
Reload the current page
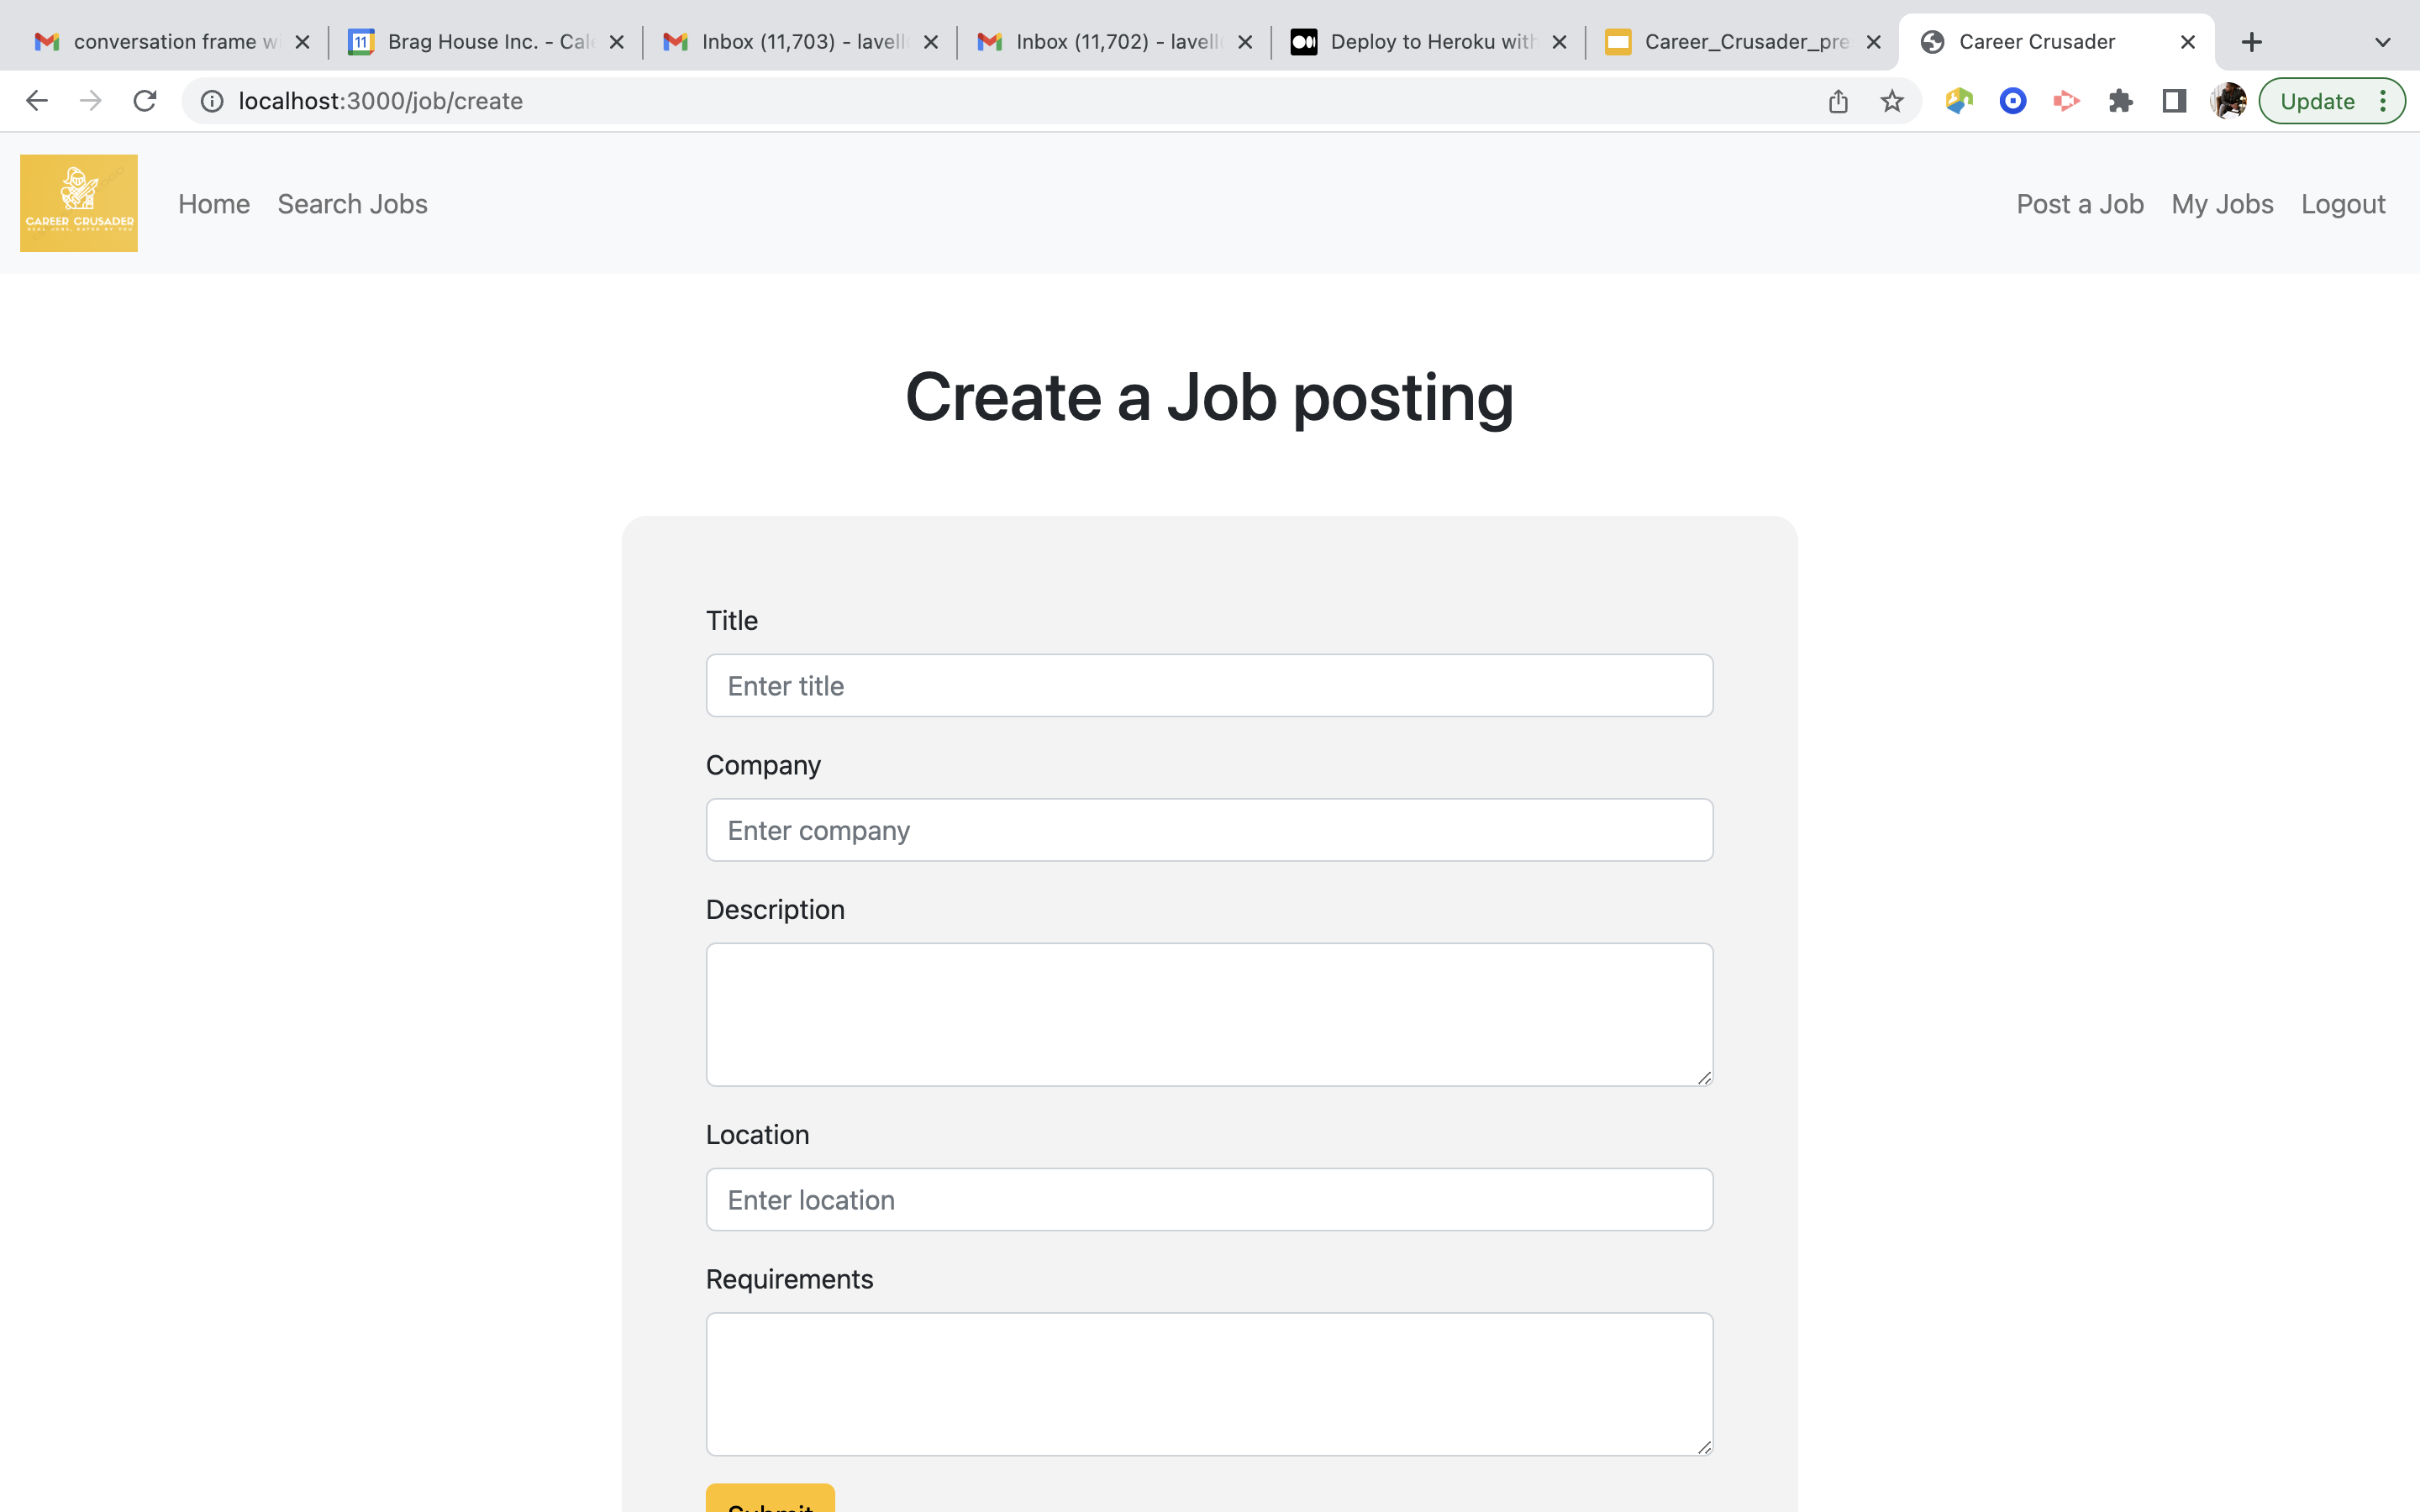pos(146,100)
